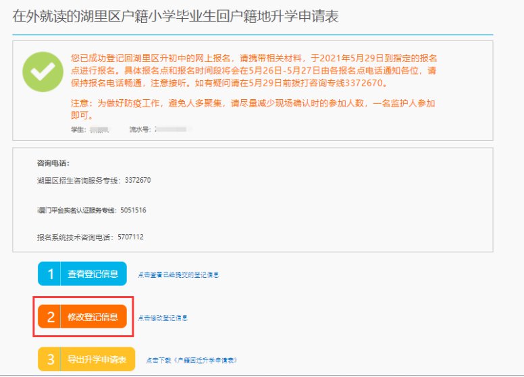Click the 导出升学申请表 export button
This screenshot has height=377, width=524.
[x=98, y=359]
